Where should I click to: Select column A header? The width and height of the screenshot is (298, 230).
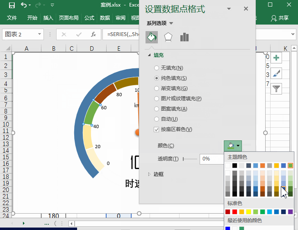(x=26, y=49)
